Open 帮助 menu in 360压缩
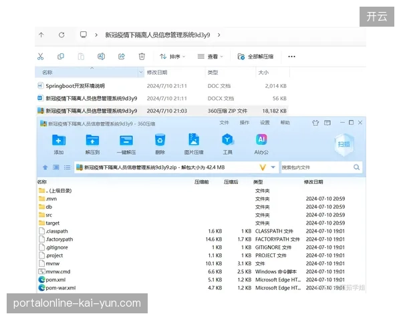 (285, 123)
